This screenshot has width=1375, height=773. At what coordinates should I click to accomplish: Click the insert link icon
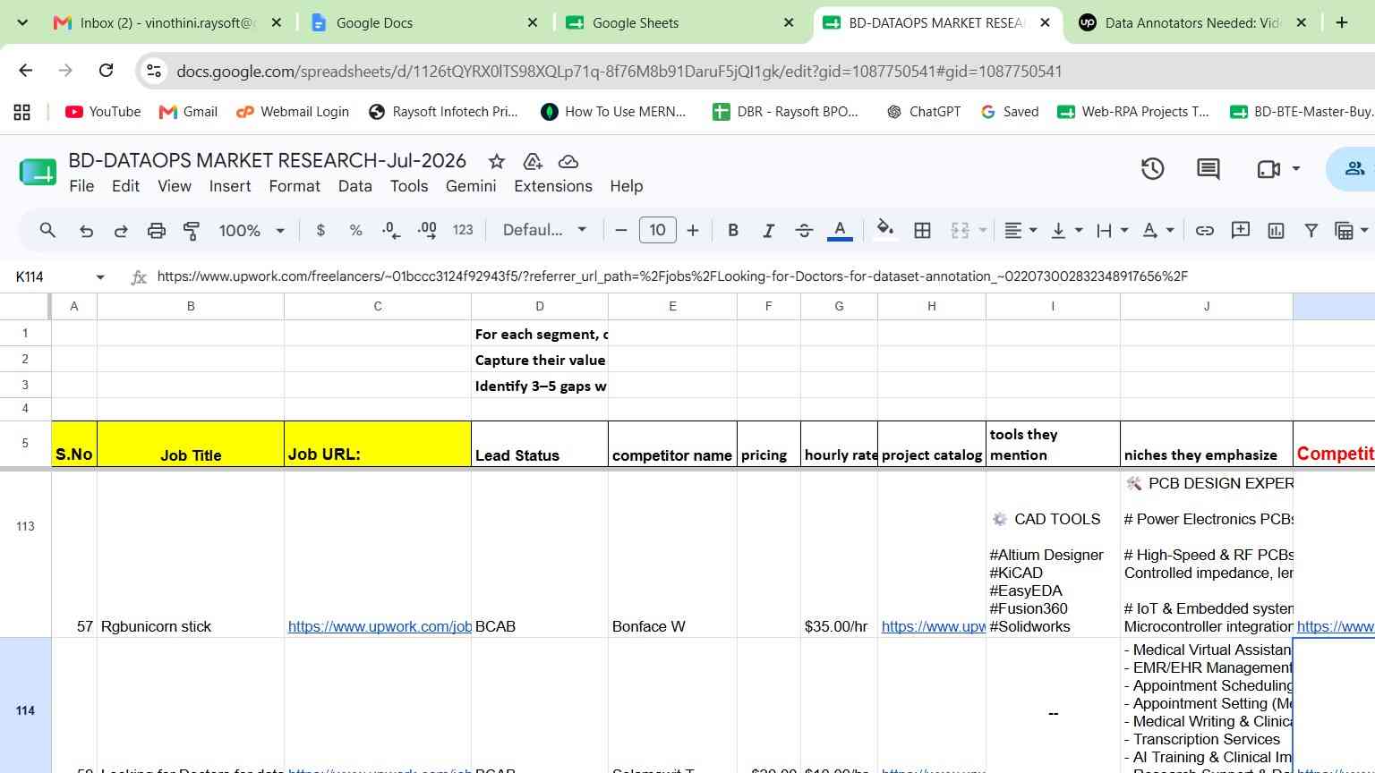(1205, 231)
